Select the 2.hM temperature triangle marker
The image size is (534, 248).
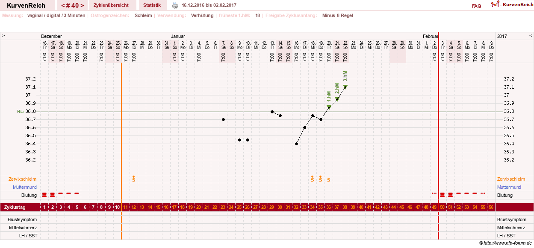click(337, 99)
